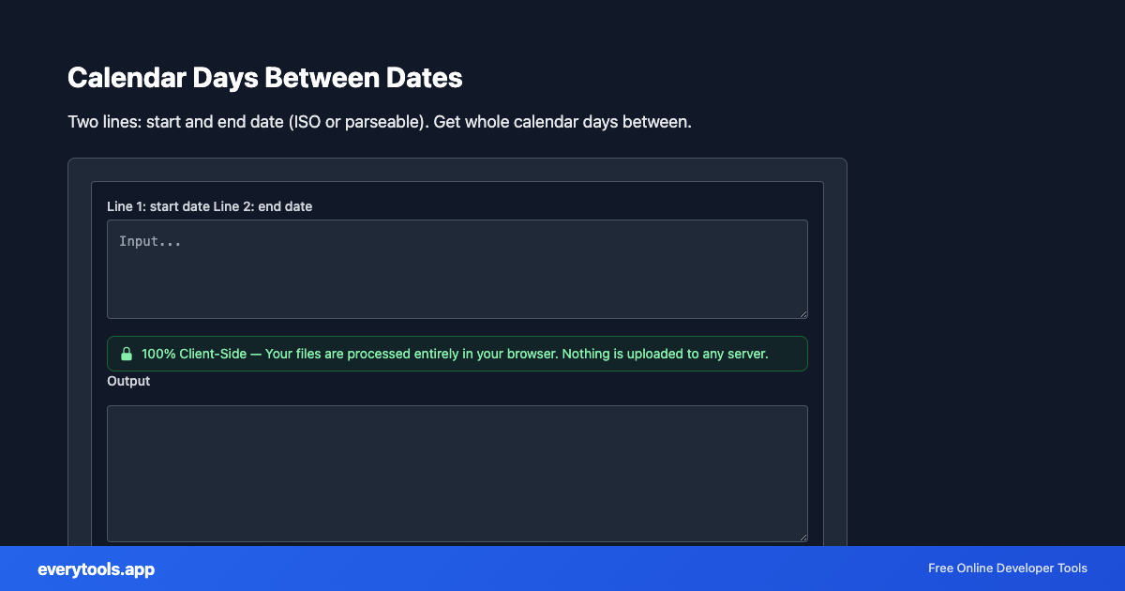Click the dark page background area
The image size is (1125, 591).
[984, 281]
